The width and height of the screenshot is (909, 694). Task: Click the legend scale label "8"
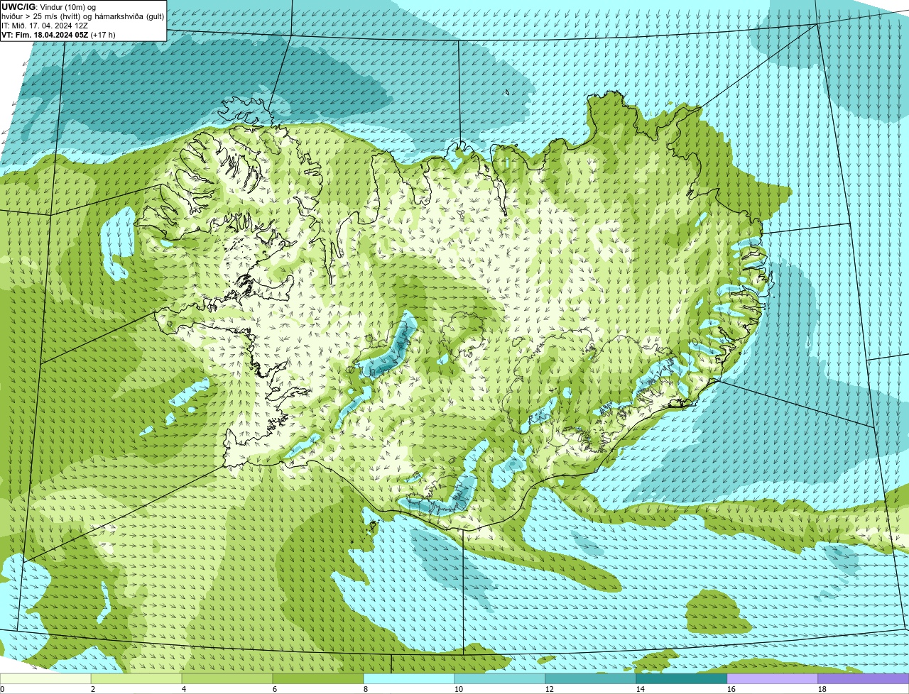coord(366,689)
